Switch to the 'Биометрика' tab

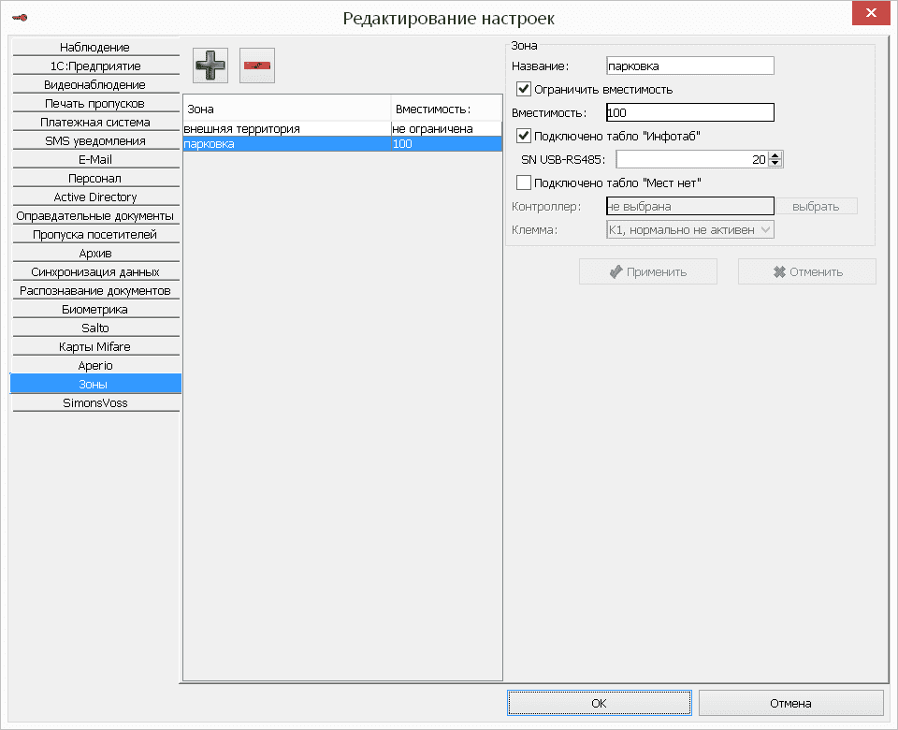click(x=94, y=309)
